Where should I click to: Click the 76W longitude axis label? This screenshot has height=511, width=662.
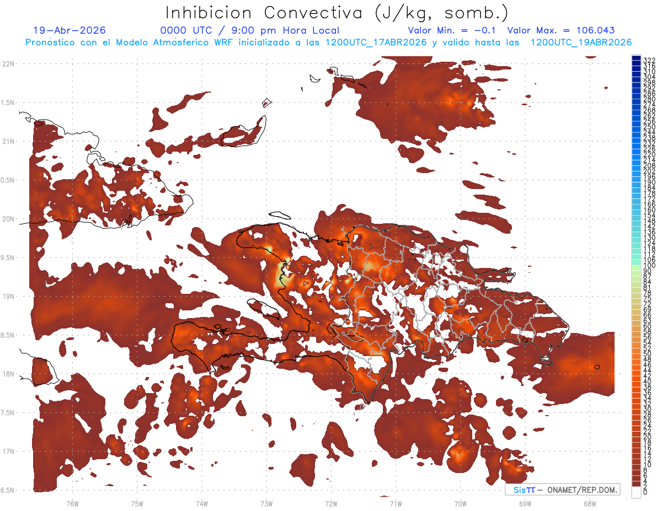[72, 503]
